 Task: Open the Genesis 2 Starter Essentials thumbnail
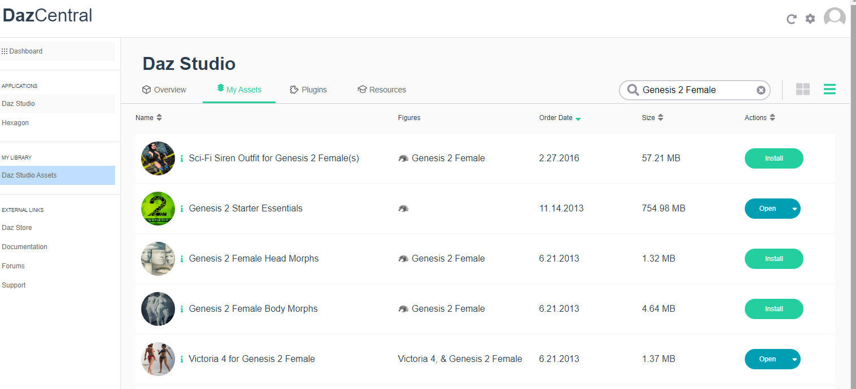pos(158,209)
